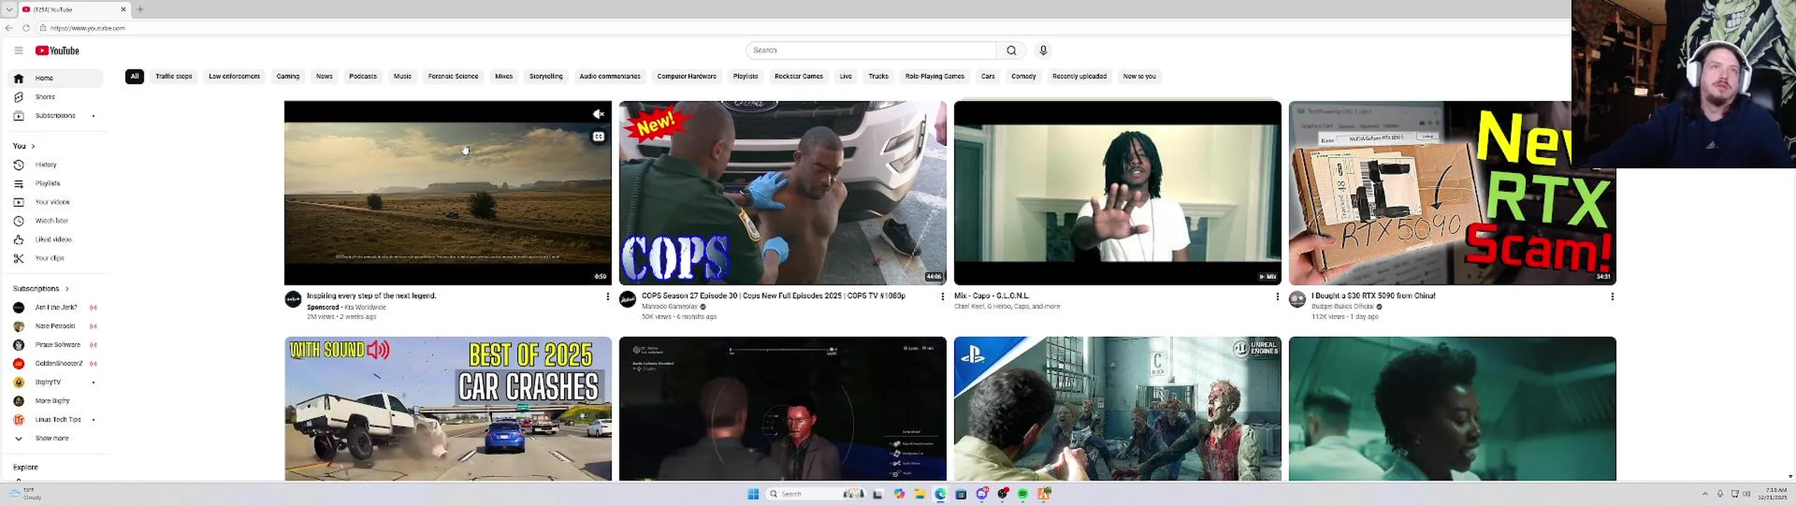Unmute the sponsored Kia video

click(x=598, y=114)
